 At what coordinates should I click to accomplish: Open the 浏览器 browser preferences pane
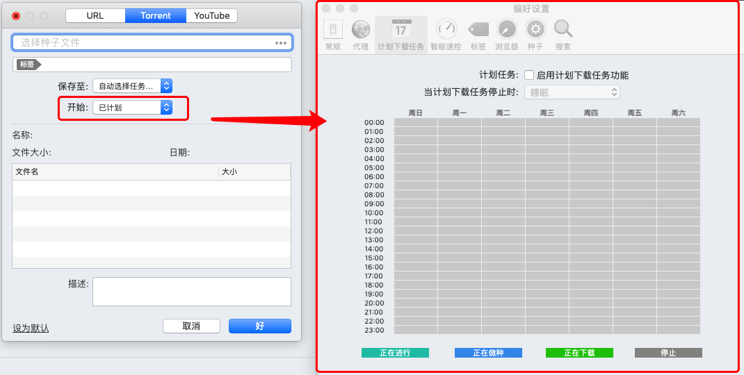pos(506,35)
